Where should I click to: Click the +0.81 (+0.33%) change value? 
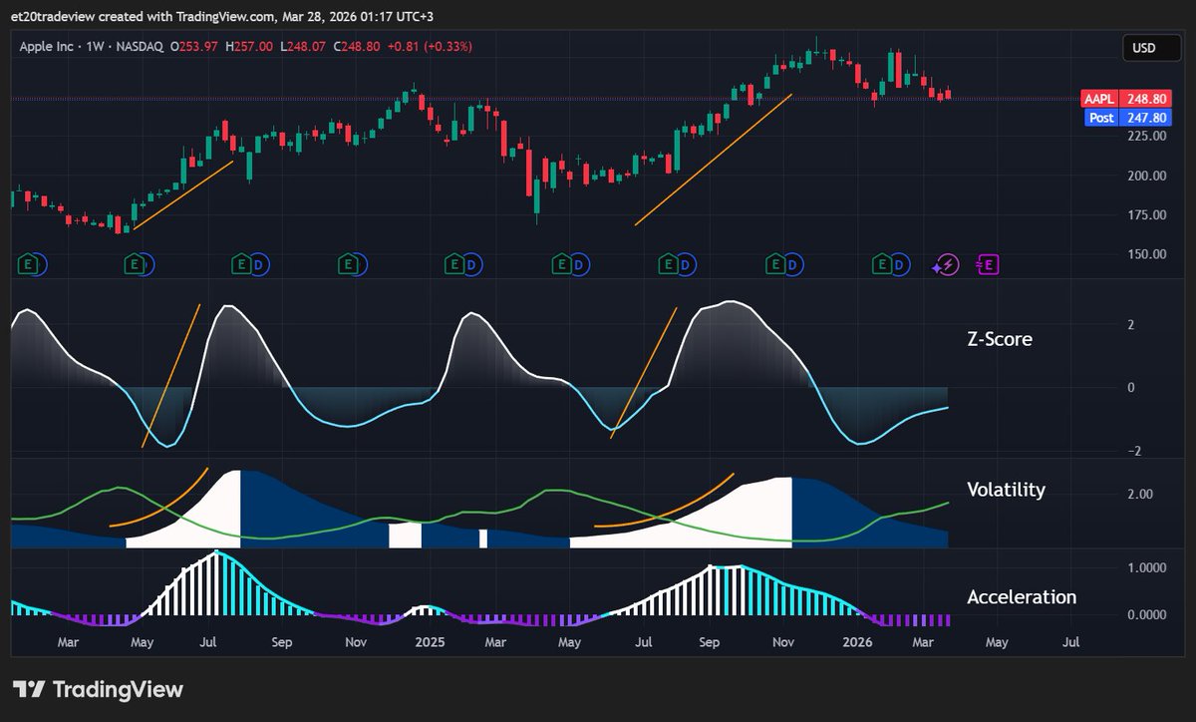click(430, 46)
